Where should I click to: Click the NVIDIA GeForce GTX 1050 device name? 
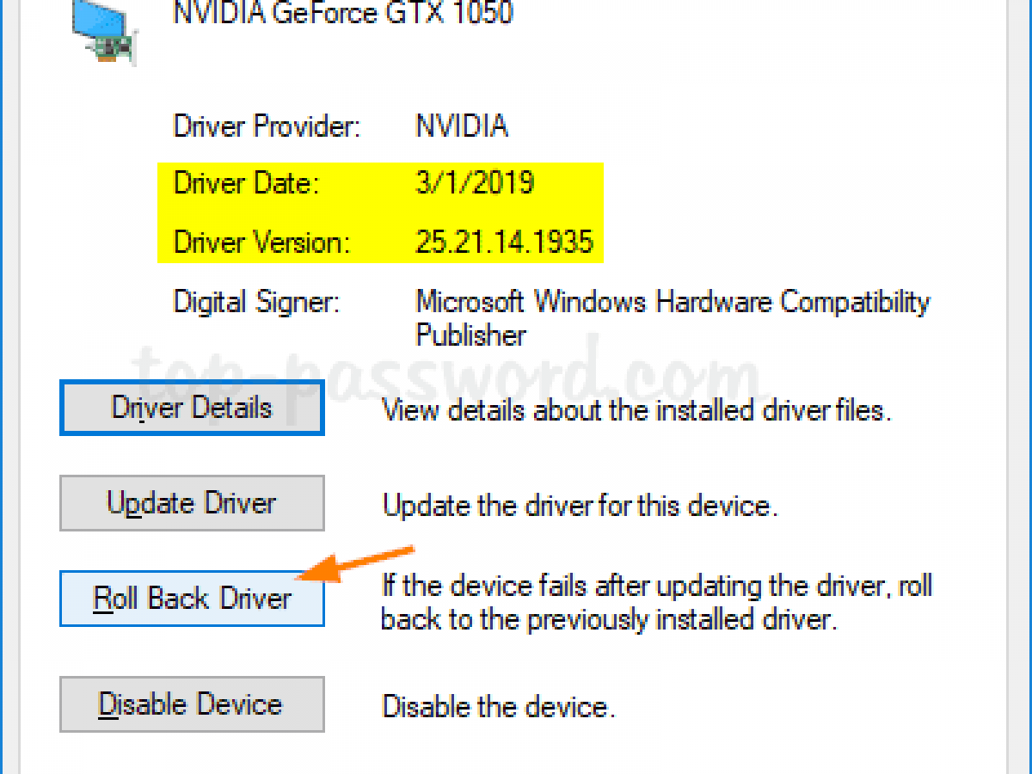[x=343, y=14]
